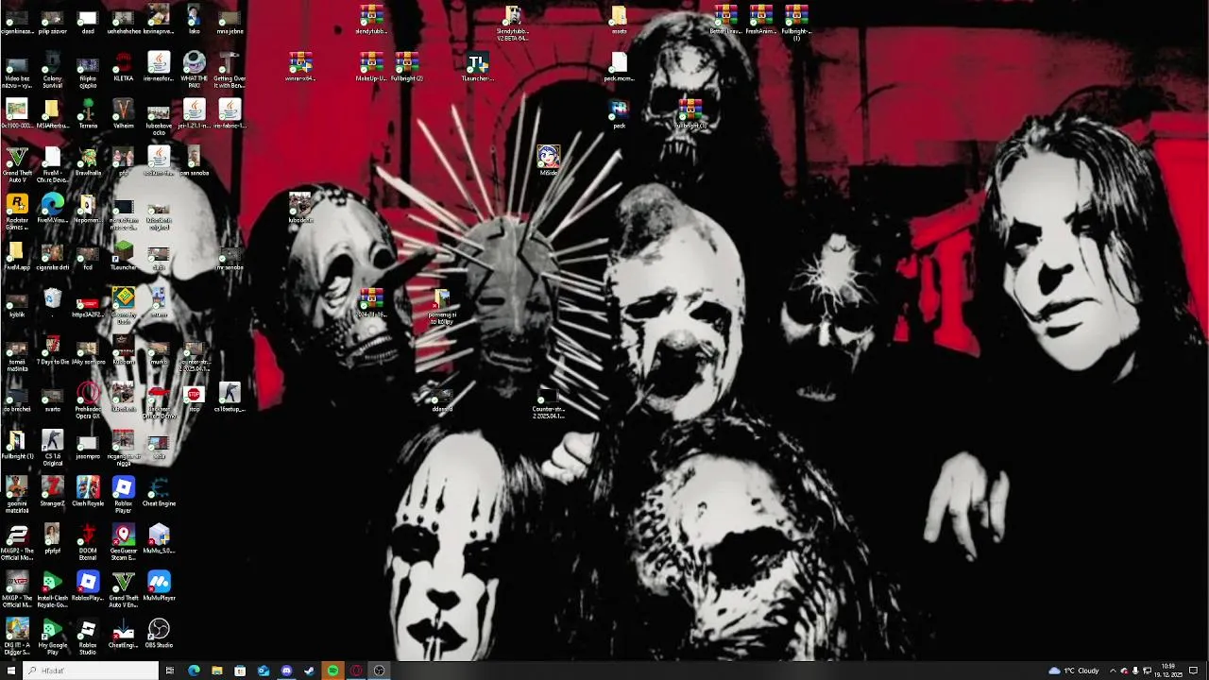Launch the Terraria desktop icon
This screenshot has width=1209, height=680.
pyautogui.click(x=88, y=115)
